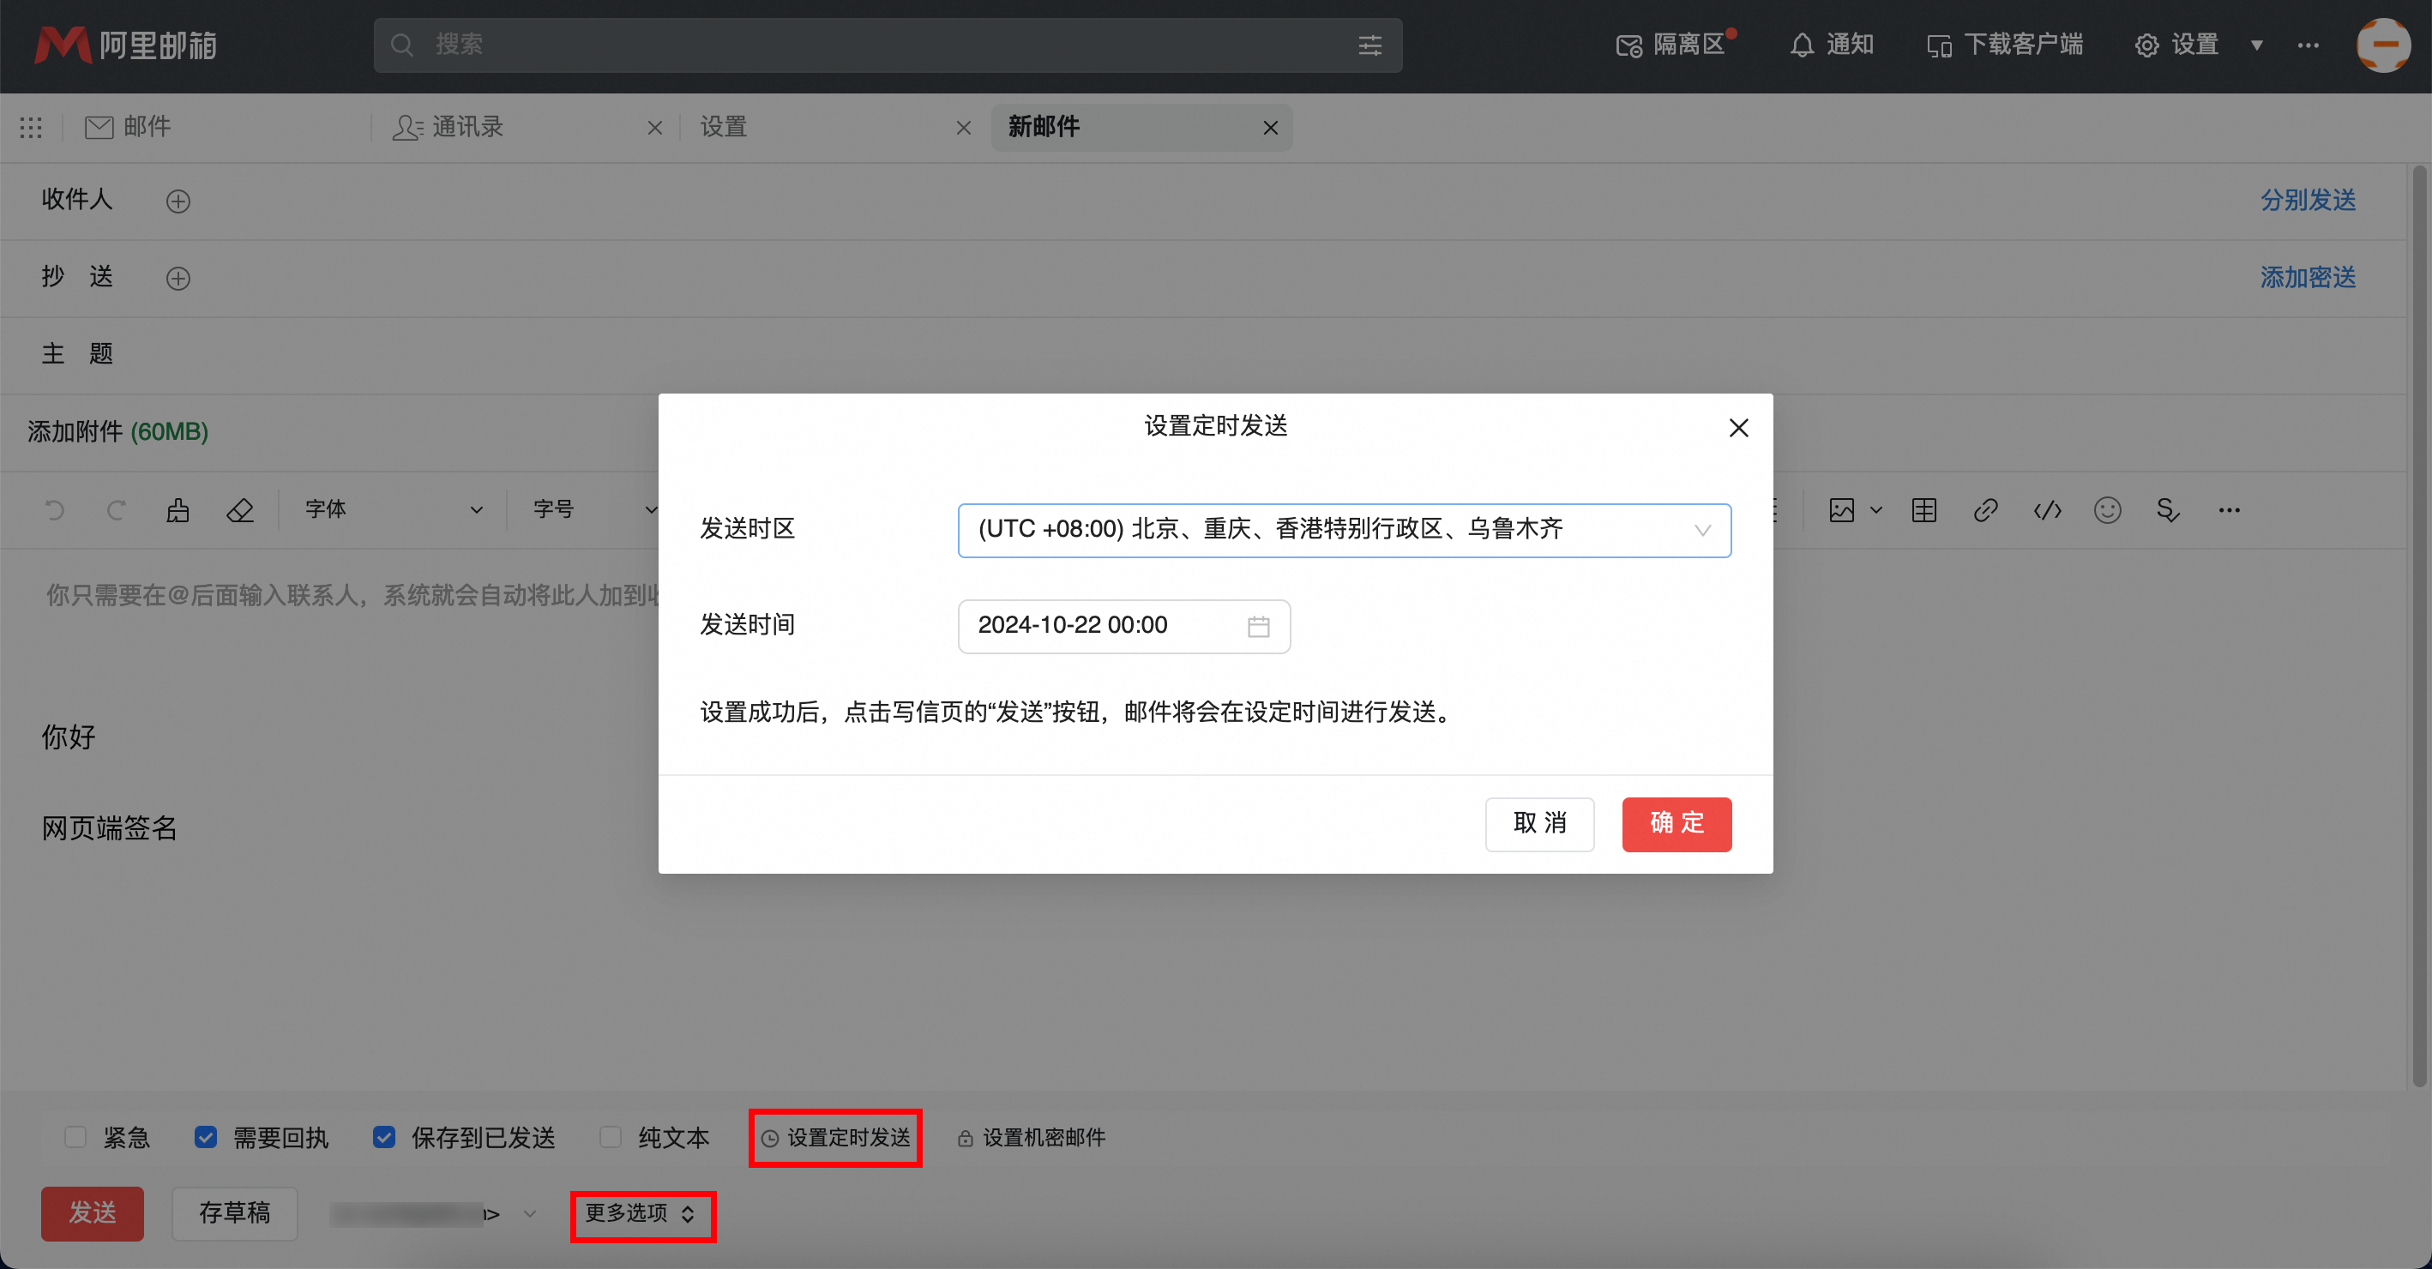Insert a hyperlink using the link icon
Image resolution: width=2432 pixels, height=1269 pixels.
(x=1985, y=510)
